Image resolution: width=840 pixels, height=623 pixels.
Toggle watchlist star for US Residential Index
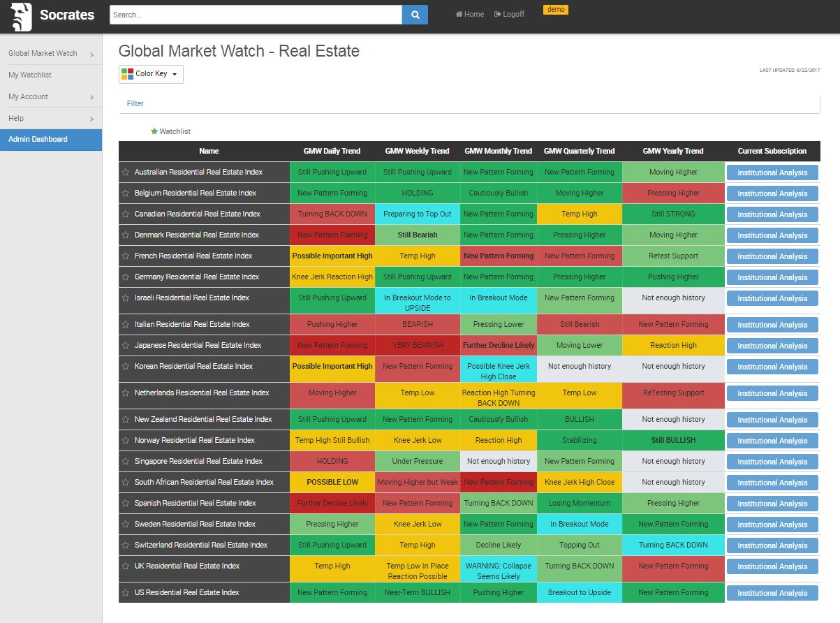(x=126, y=593)
